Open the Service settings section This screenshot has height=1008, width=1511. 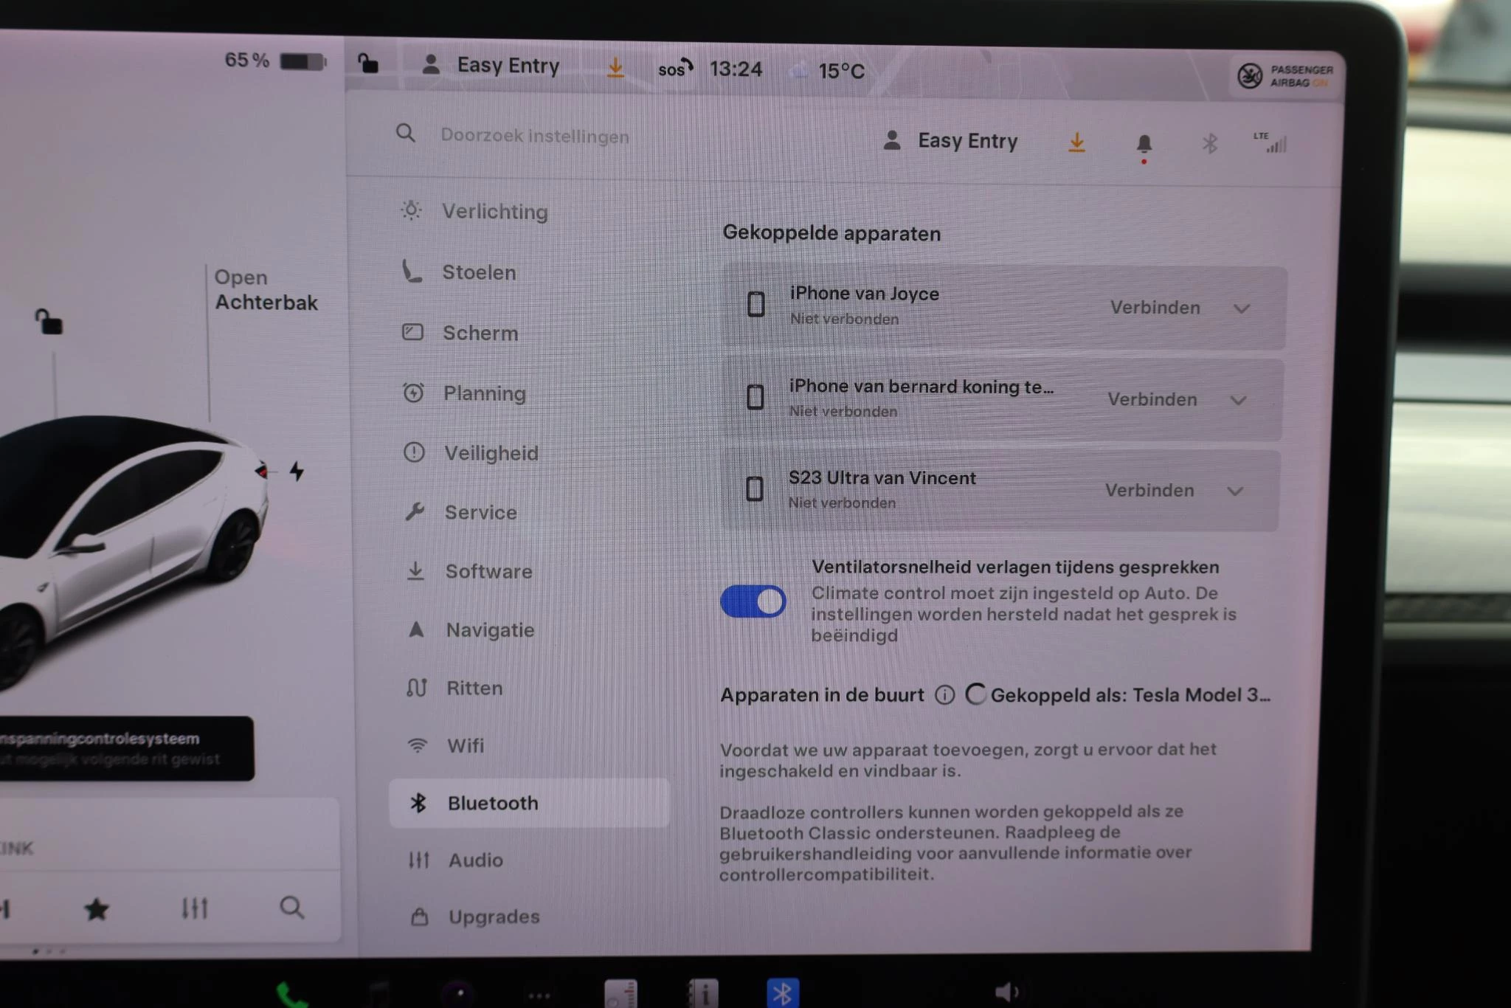tap(480, 512)
